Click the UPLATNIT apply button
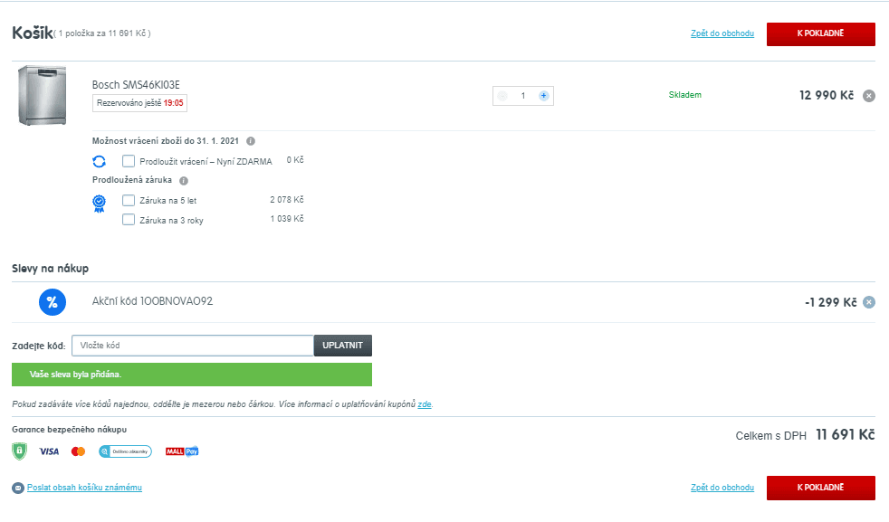Screen dimensions: 889x522 342,346
